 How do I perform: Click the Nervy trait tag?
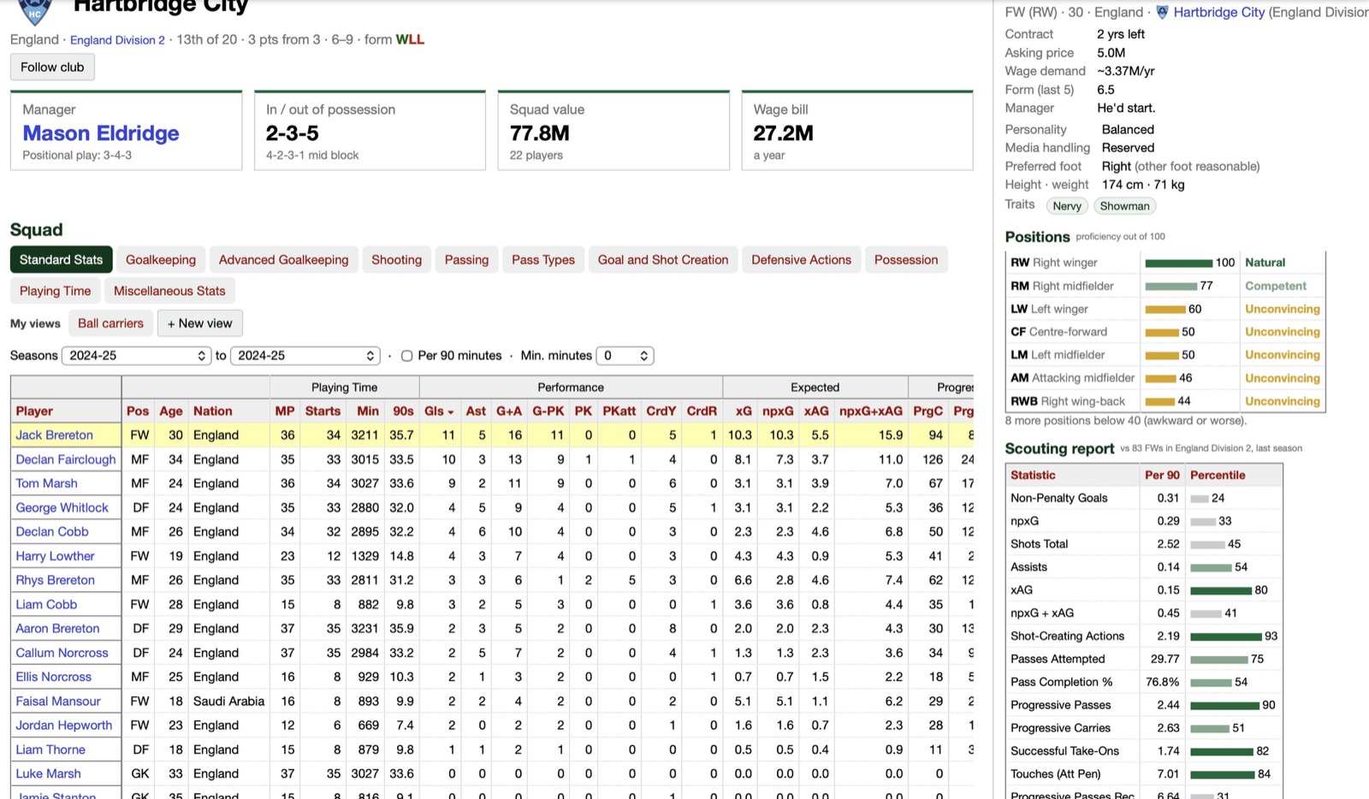tap(1067, 206)
